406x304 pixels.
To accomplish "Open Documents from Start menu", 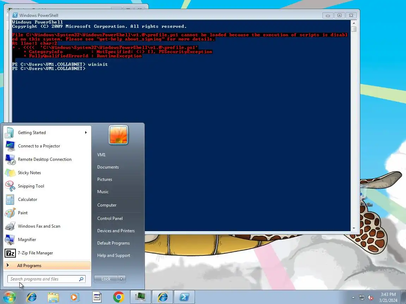I will 108,167.
